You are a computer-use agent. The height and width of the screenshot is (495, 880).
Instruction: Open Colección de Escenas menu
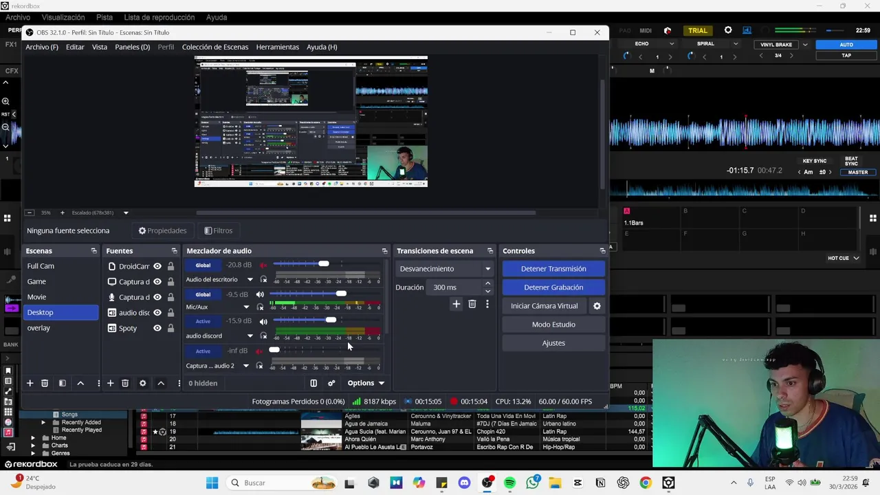click(215, 47)
